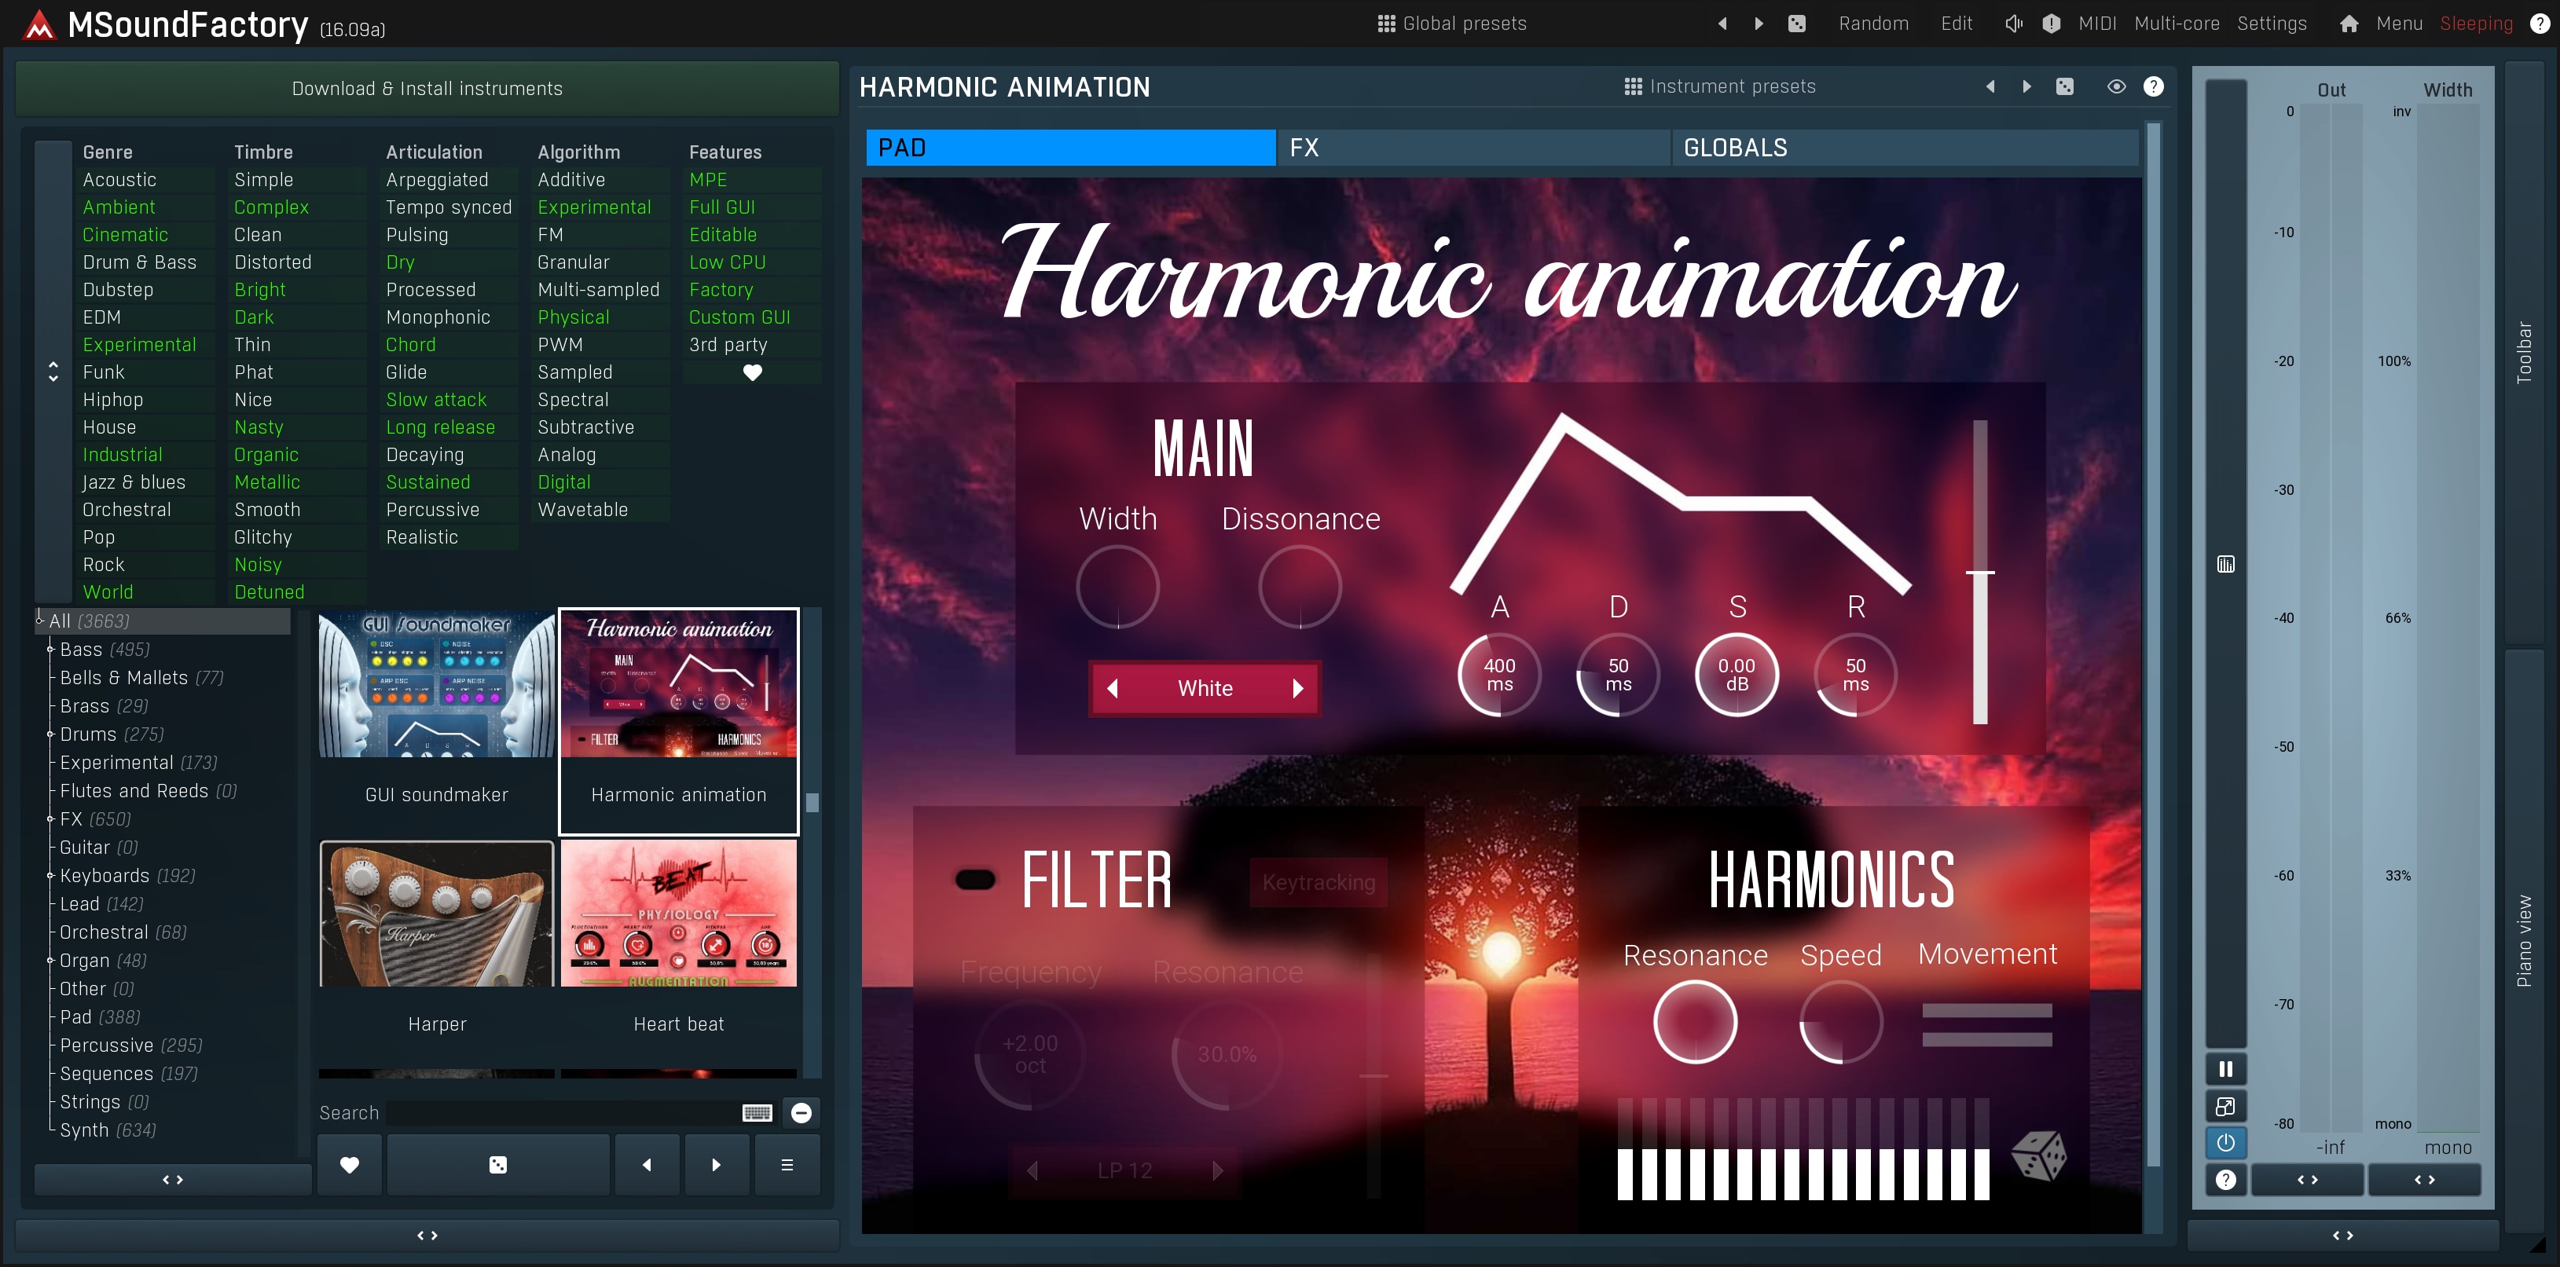
Task: Click the Movement slider bars
Action: point(1986,1024)
